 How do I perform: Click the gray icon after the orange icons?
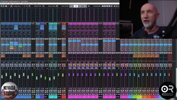30,6
